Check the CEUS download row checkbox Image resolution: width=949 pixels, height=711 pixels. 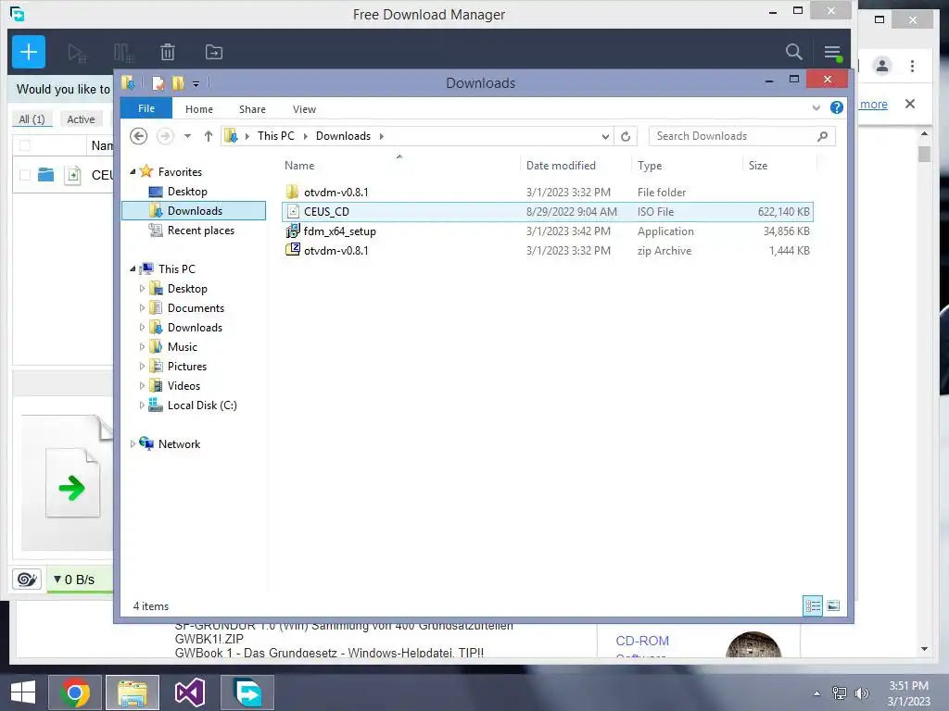pyautogui.click(x=25, y=175)
